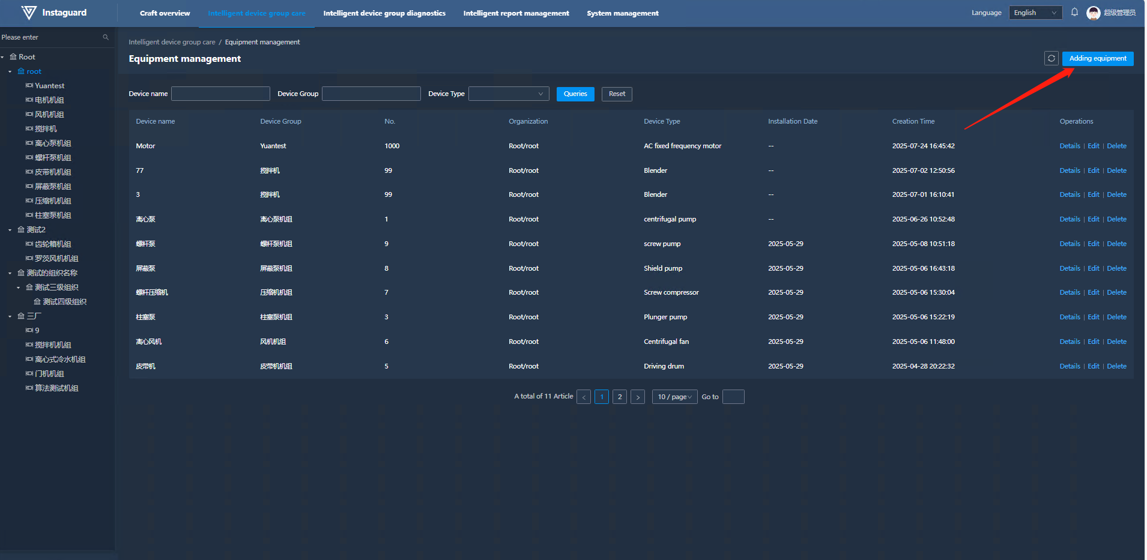Delete the device dated 2025-07-01 16:10:41
Viewport: 1147px width, 560px height.
tap(1116, 194)
